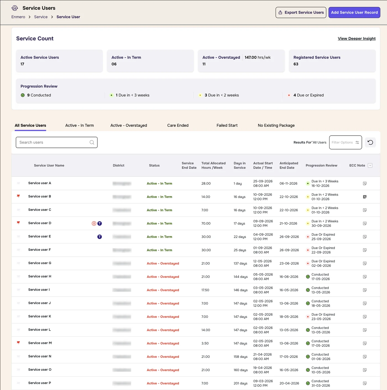Viewport: 387px width, 390px height.
Task: Click the Export Service Users button
Action: pos(301,12)
